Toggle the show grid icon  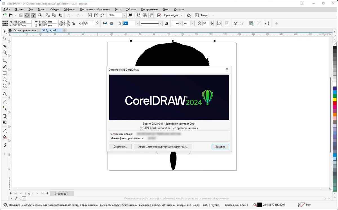(145, 15)
